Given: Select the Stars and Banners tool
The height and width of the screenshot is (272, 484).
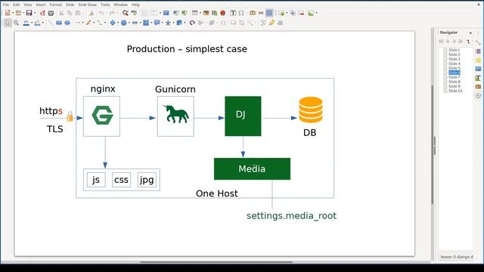Looking at the screenshot, I should click(x=168, y=23).
